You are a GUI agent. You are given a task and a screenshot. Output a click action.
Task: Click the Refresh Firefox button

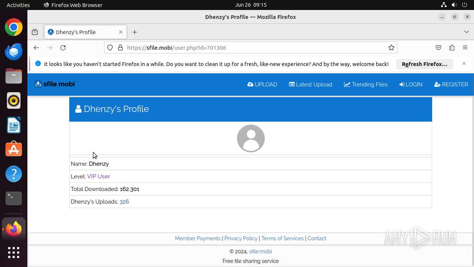coord(425,64)
